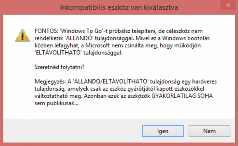
Task: Click the word 'Microsoft' in the warning
Action: (x=98, y=45)
